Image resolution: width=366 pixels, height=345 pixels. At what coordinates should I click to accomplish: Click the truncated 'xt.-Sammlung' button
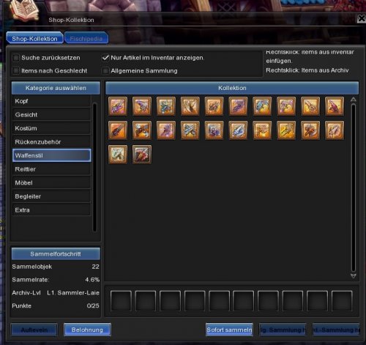click(336, 330)
